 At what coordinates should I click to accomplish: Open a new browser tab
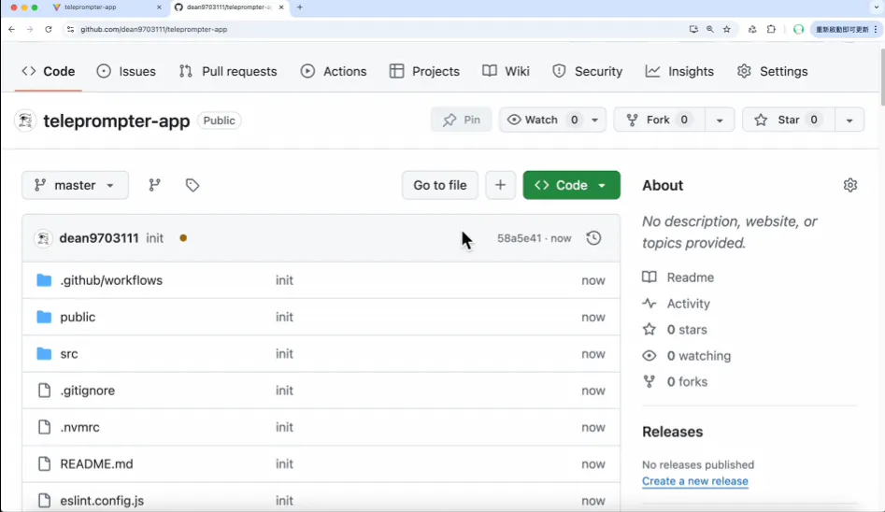pyautogui.click(x=300, y=7)
